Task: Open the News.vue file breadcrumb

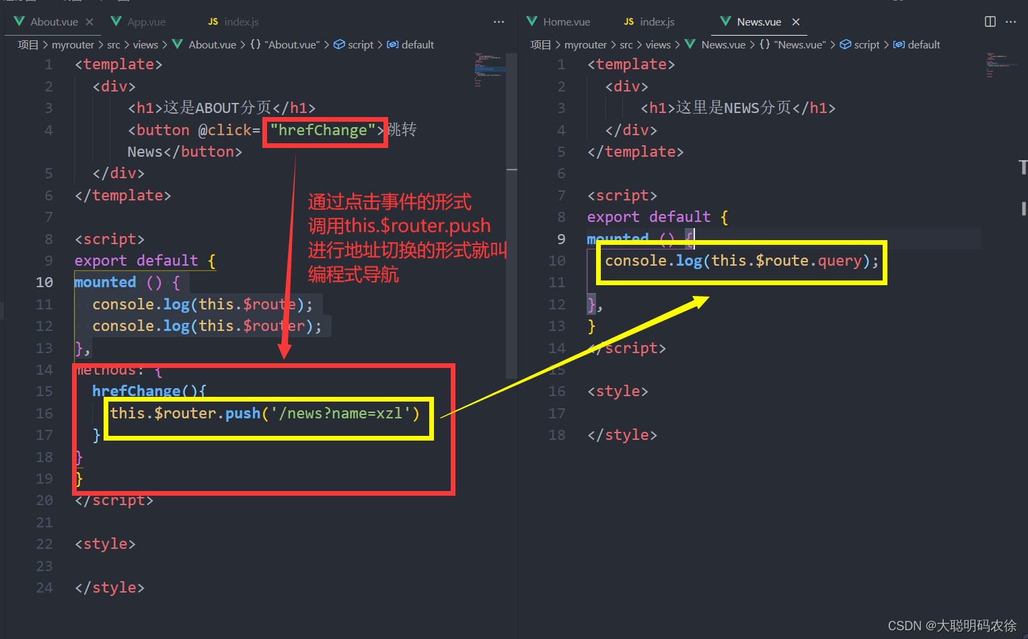Action: (723, 44)
